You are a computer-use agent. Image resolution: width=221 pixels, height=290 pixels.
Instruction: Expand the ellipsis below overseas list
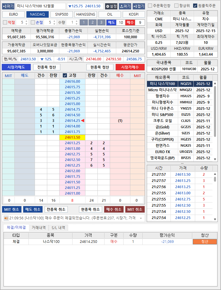click(182, 163)
